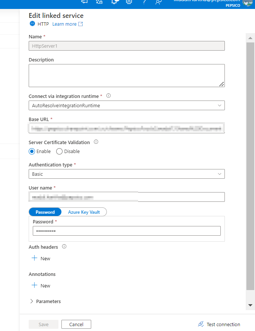This screenshot has height=331, width=255.
Task: Click the scrollbar down arrow
Action: pyautogui.click(x=251, y=305)
